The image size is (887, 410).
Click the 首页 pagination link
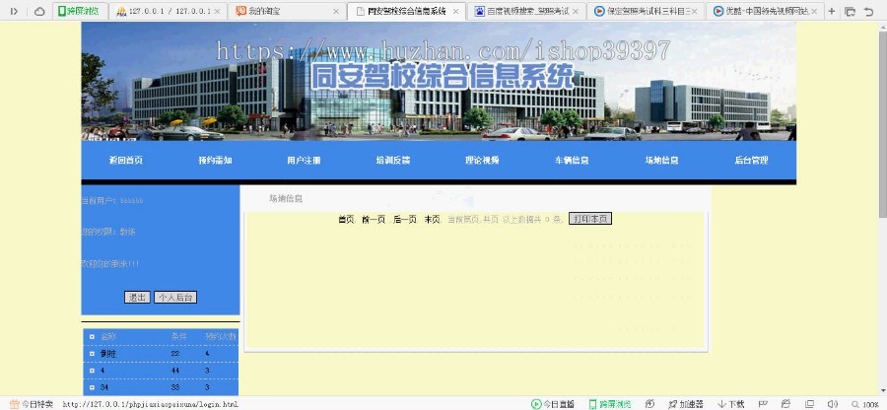point(346,219)
